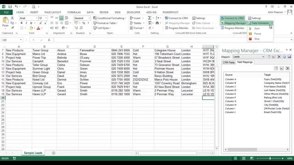
Task: Click the font color A icon
Action: tap(39, 28)
